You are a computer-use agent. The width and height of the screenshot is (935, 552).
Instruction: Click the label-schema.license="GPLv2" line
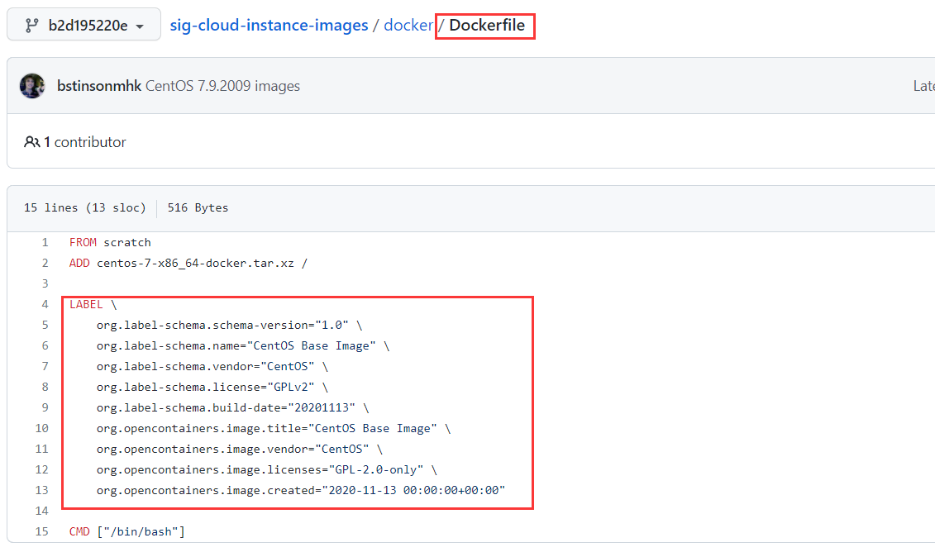coord(212,387)
